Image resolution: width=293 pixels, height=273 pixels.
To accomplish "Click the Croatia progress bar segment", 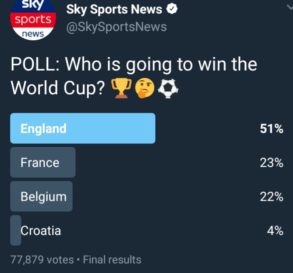I will [16, 230].
